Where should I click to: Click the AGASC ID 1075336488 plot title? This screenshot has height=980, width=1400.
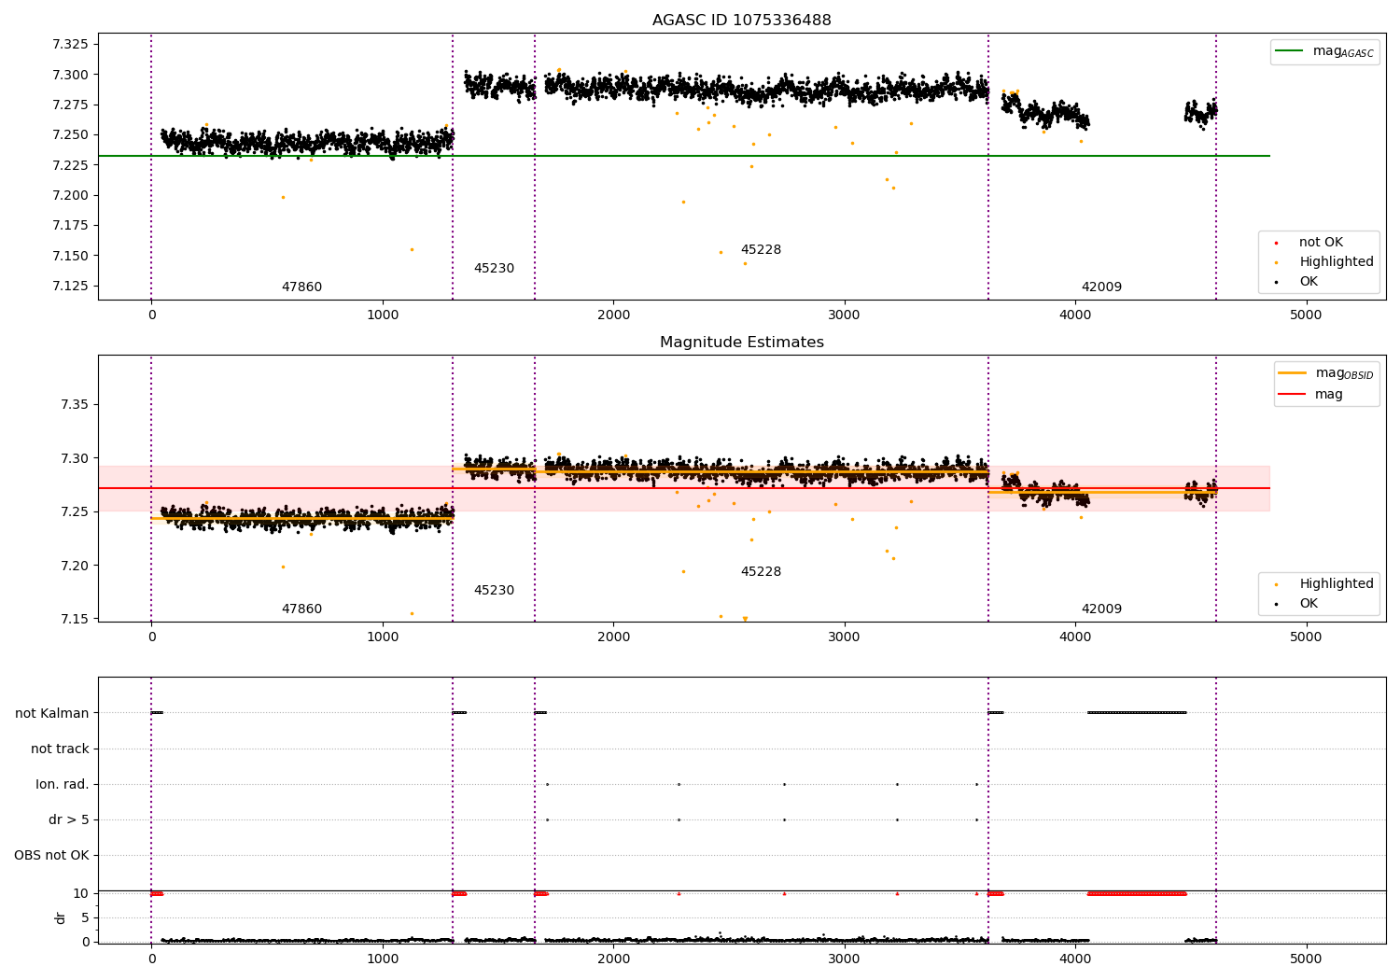tap(742, 21)
